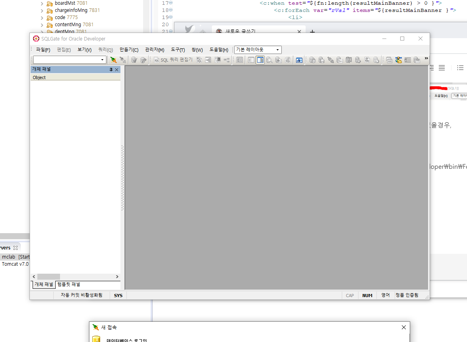
Task: Click the SQL document stack icon
Action: point(288,60)
